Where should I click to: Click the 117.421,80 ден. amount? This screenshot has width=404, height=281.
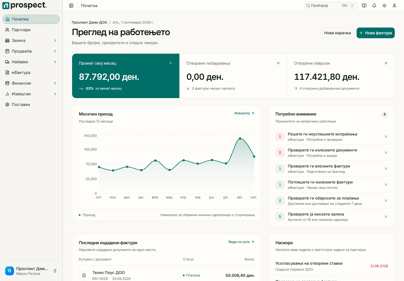(327, 77)
